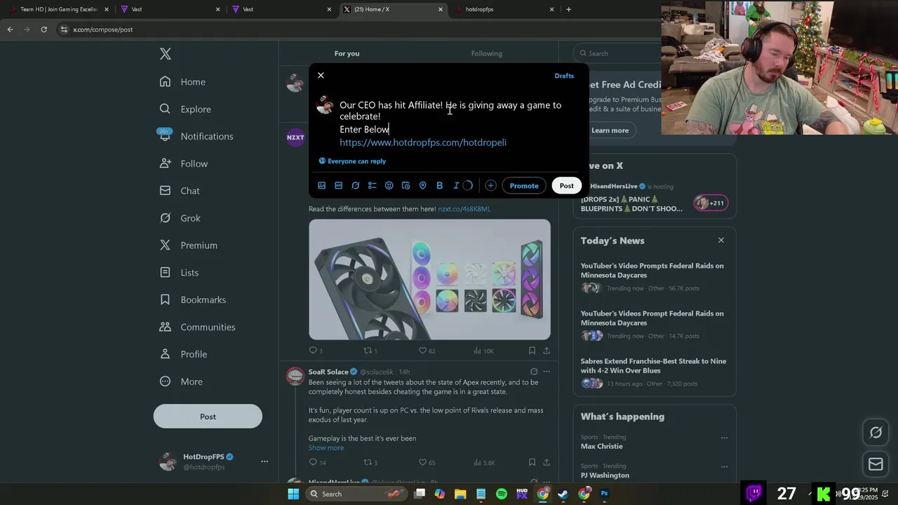Toggle italic text formatting
The height and width of the screenshot is (505, 898).
point(456,186)
